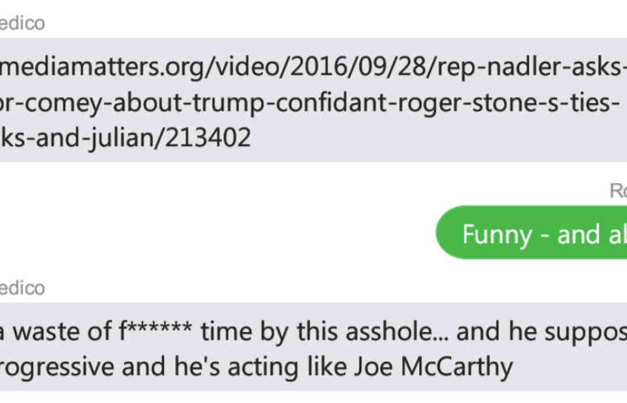This screenshot has width=627, height=403.
Task: Click the sender label above green bubble
Action: pos(617,191)
